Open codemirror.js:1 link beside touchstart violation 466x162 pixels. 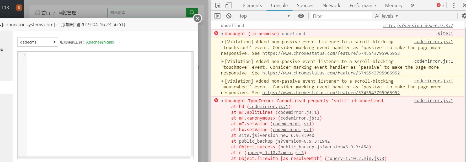(x=434, y=41)
